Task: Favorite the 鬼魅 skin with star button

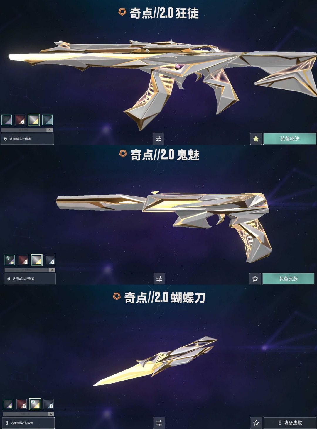Action: [x=255, y=279]
